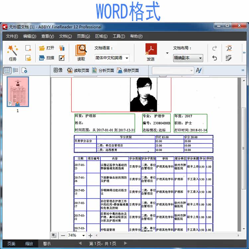Click the image comparison icon beside 打开
The image size is (249, 249).
click(62, 48)
